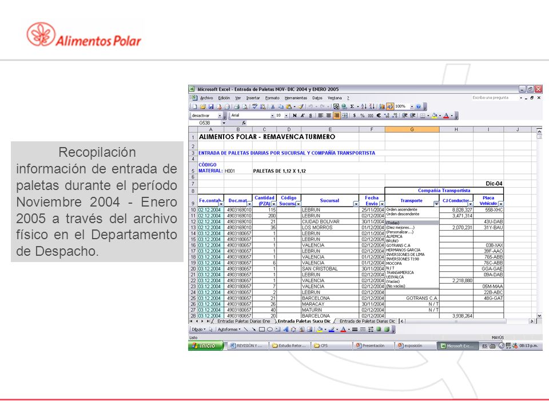Toggle the Drawing toolbar button
The width and height of the screenshot is (549, 412).
tap(389, 106)
